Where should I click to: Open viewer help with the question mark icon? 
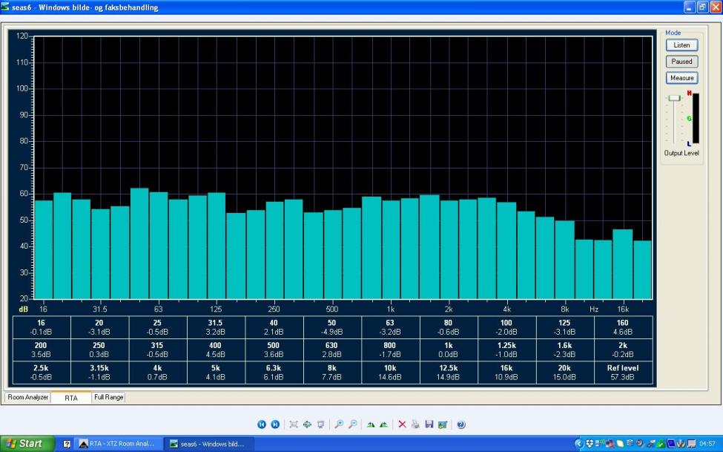coord(461,425)
